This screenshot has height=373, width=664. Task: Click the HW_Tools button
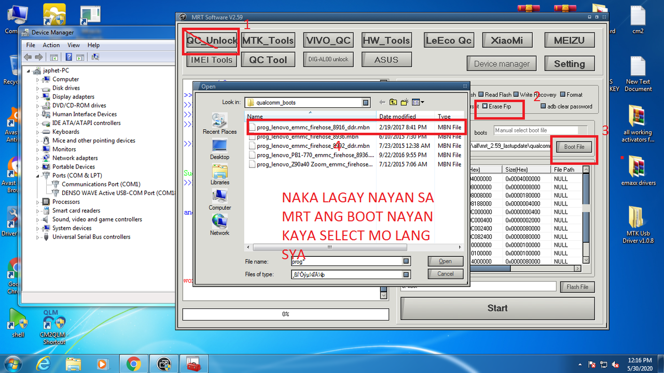(386, 40)
